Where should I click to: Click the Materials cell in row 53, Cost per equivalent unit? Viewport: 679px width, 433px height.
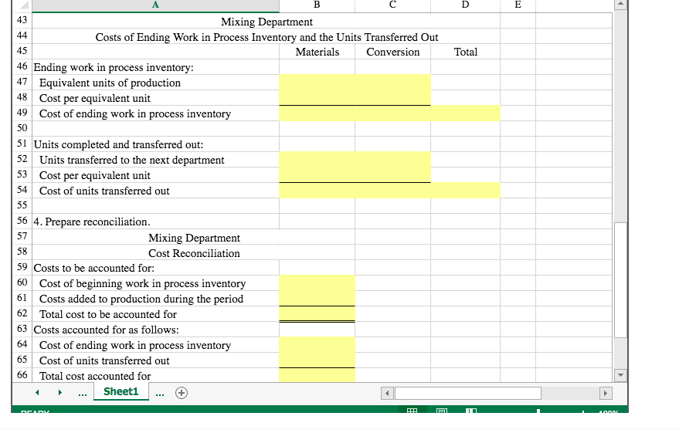coord(317,174)
